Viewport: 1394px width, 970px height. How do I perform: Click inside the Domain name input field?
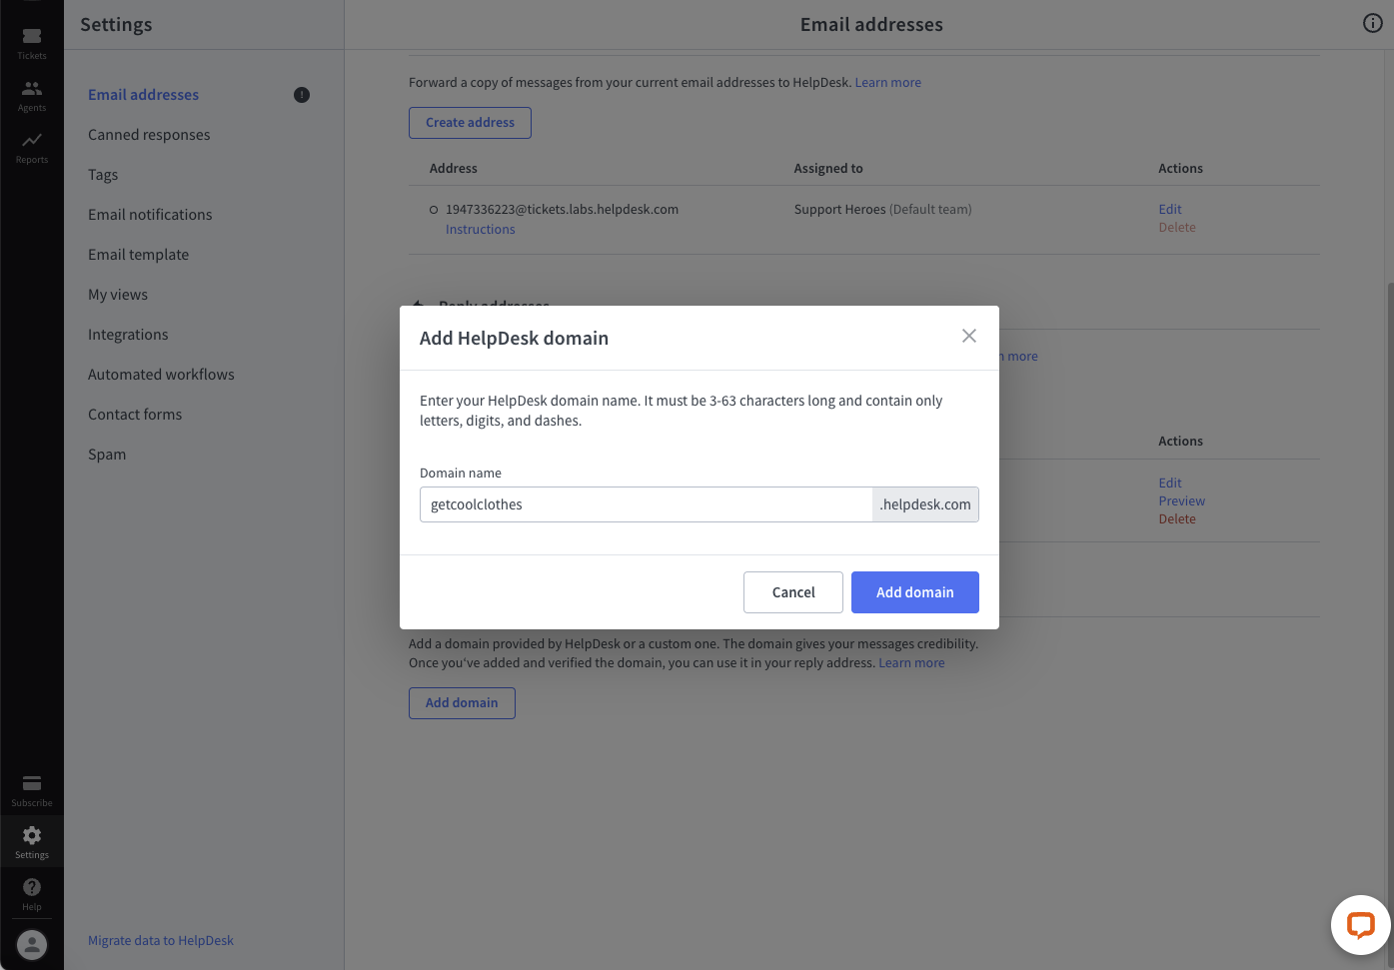point(646,504)
